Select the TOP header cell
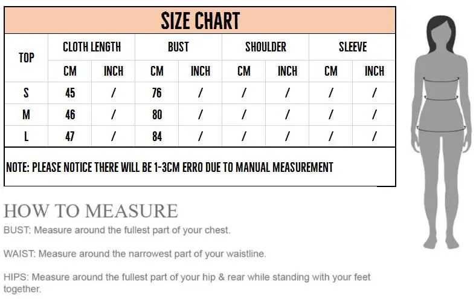This screenshot has width=476, height=299. tap(27, 57)
